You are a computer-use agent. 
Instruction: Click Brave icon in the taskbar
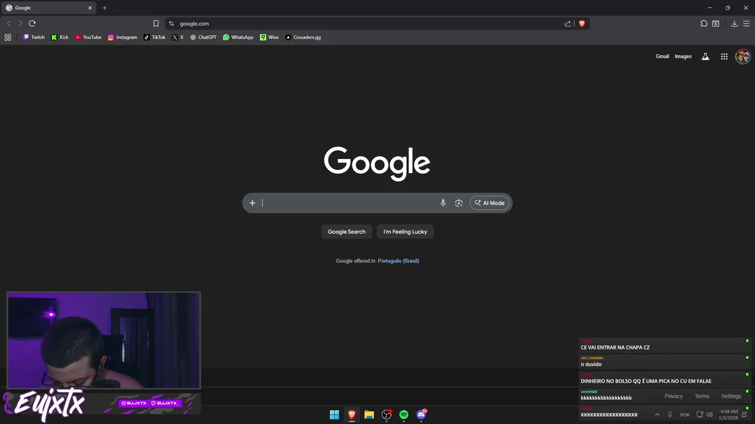click(x=352, y=415)
